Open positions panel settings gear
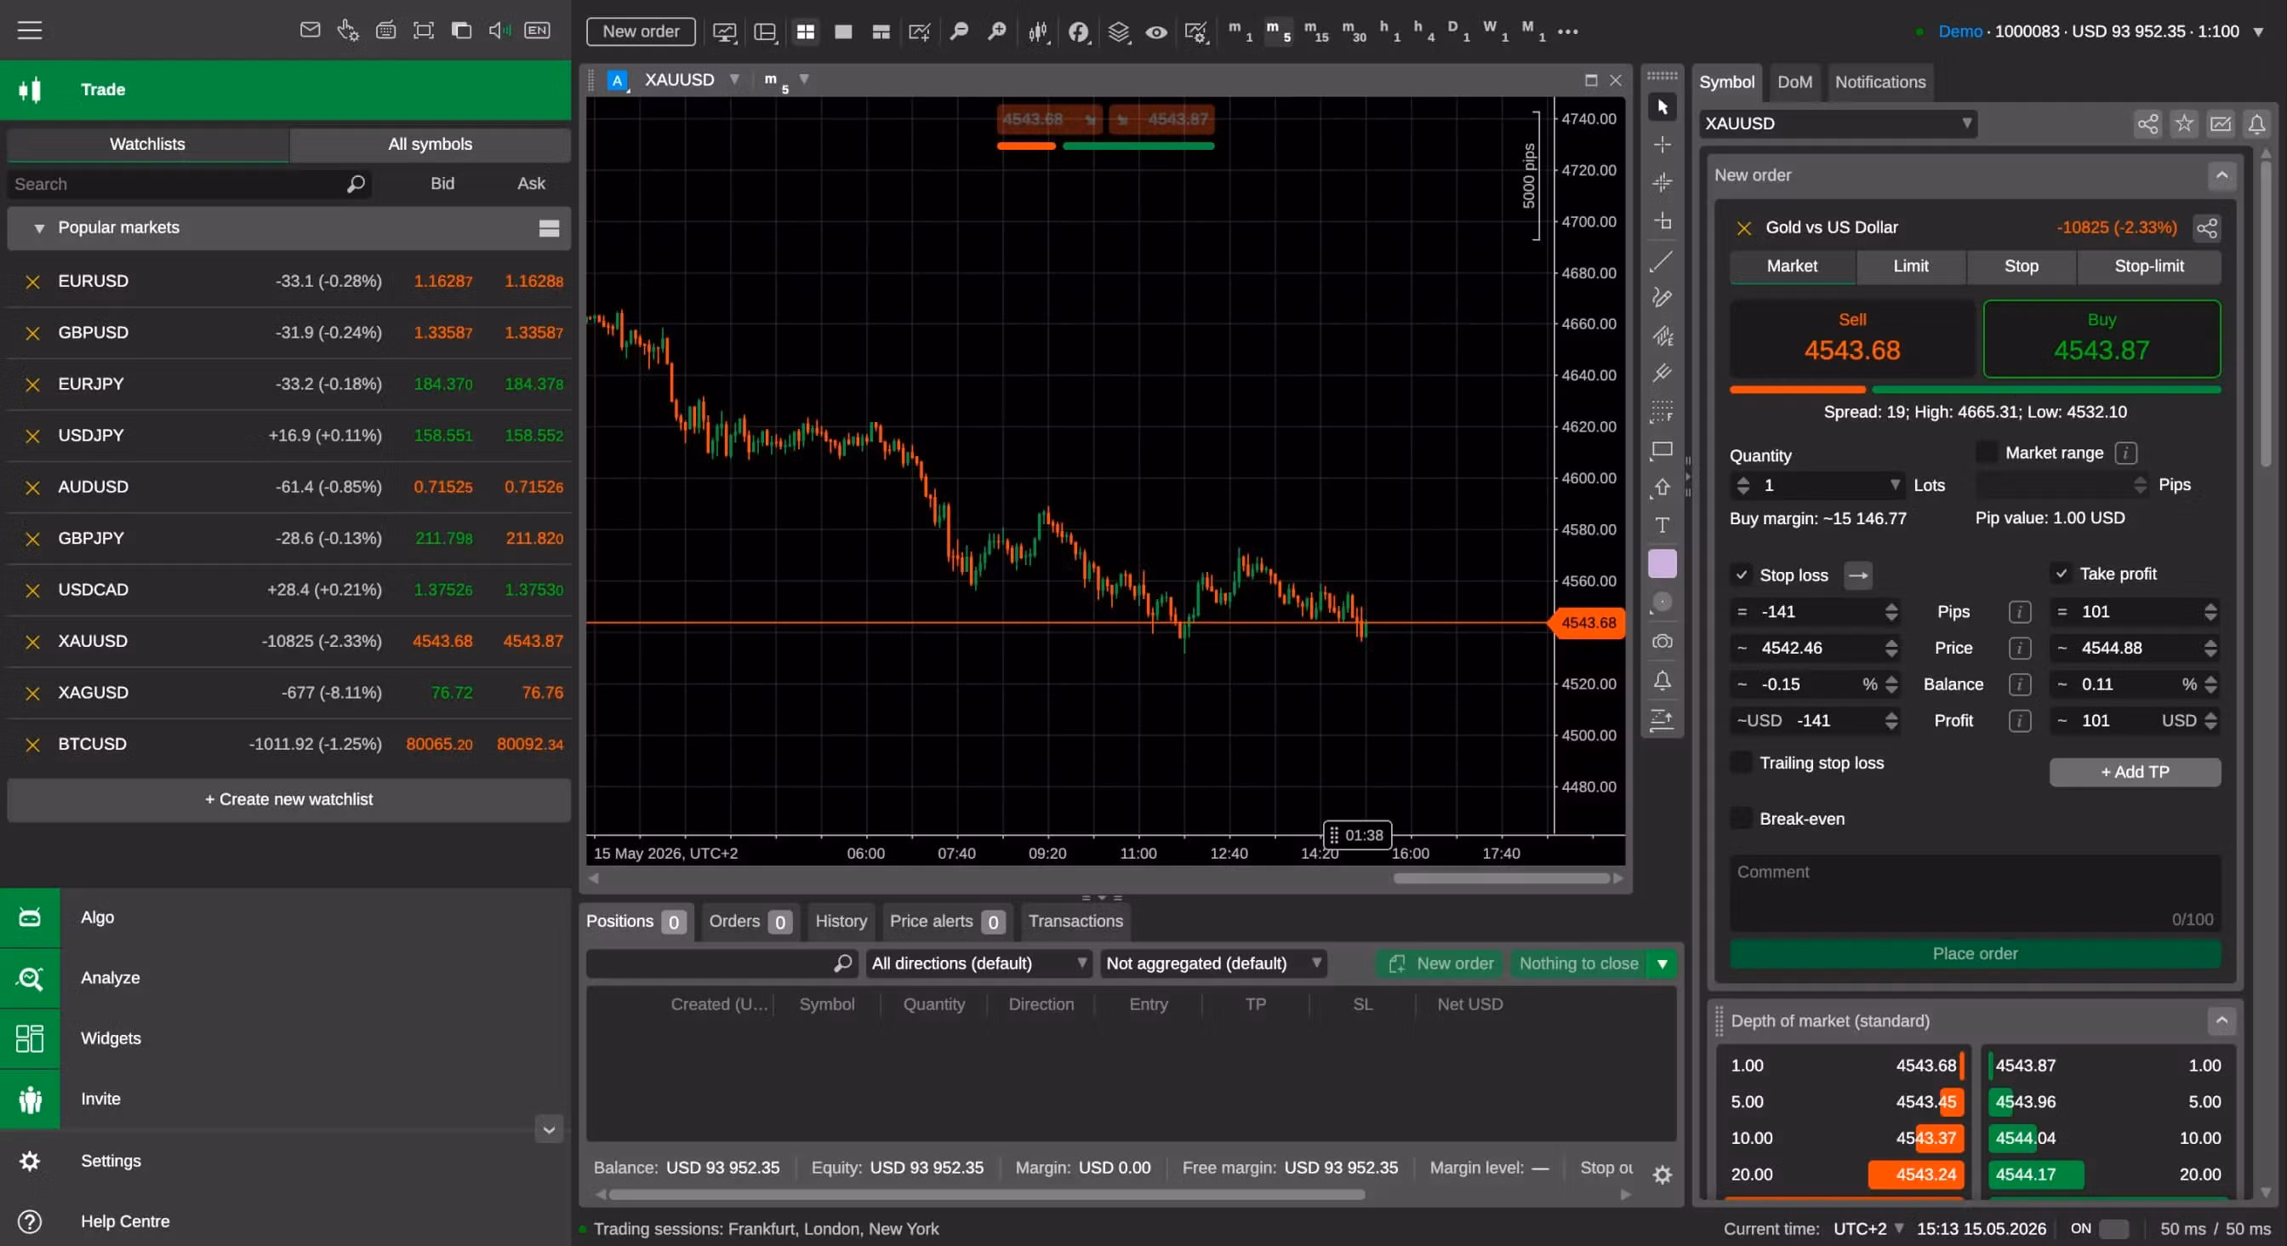Screen dimensions: 2287x1246 1662,1175
